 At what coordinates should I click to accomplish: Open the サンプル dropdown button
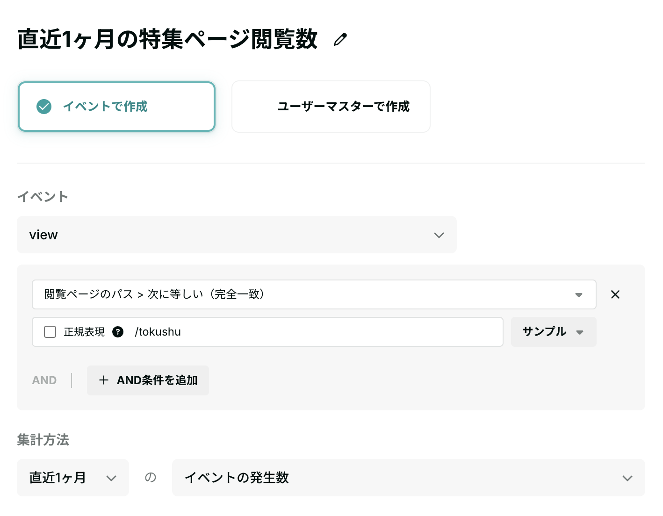(554, 332)
